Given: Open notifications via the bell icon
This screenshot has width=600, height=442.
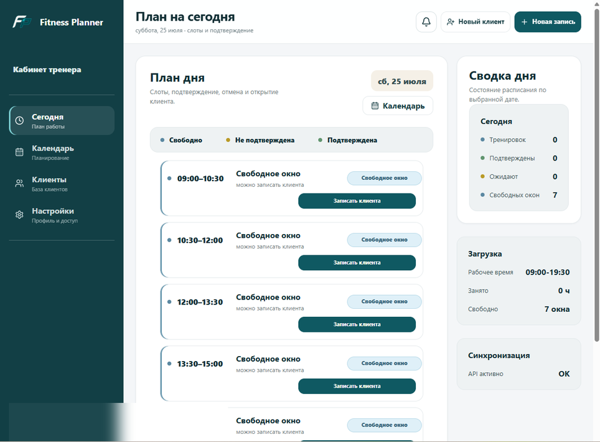Looking at the screenshot, I should tap(426, 22).
